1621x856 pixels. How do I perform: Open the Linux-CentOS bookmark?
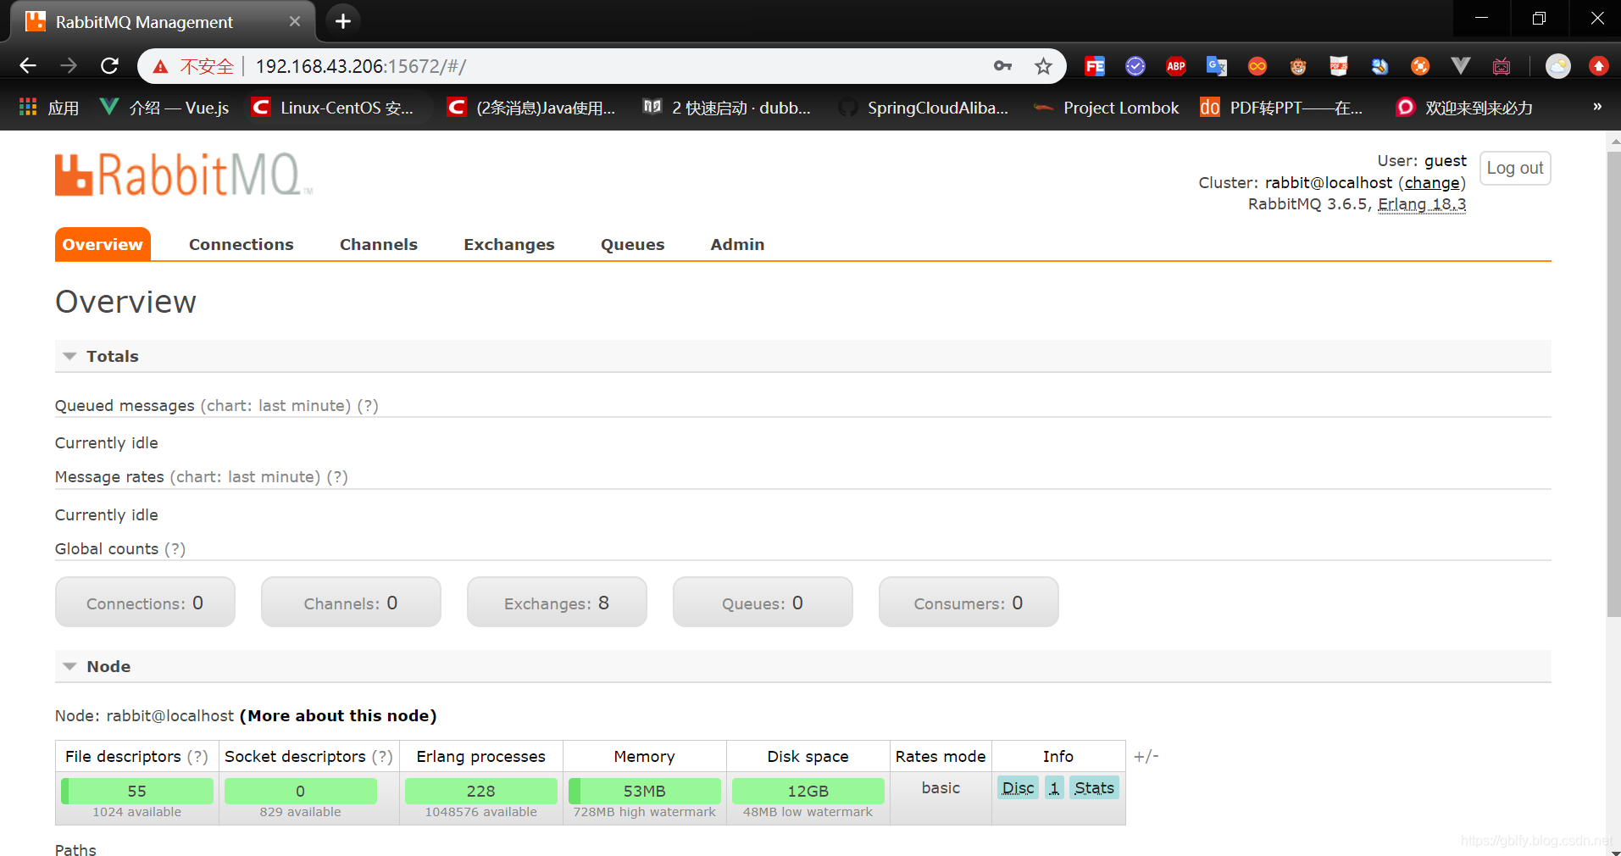coord(333,108)
